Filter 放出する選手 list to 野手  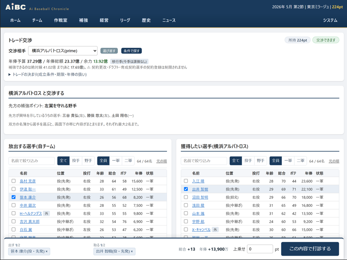tap(88, 161)
